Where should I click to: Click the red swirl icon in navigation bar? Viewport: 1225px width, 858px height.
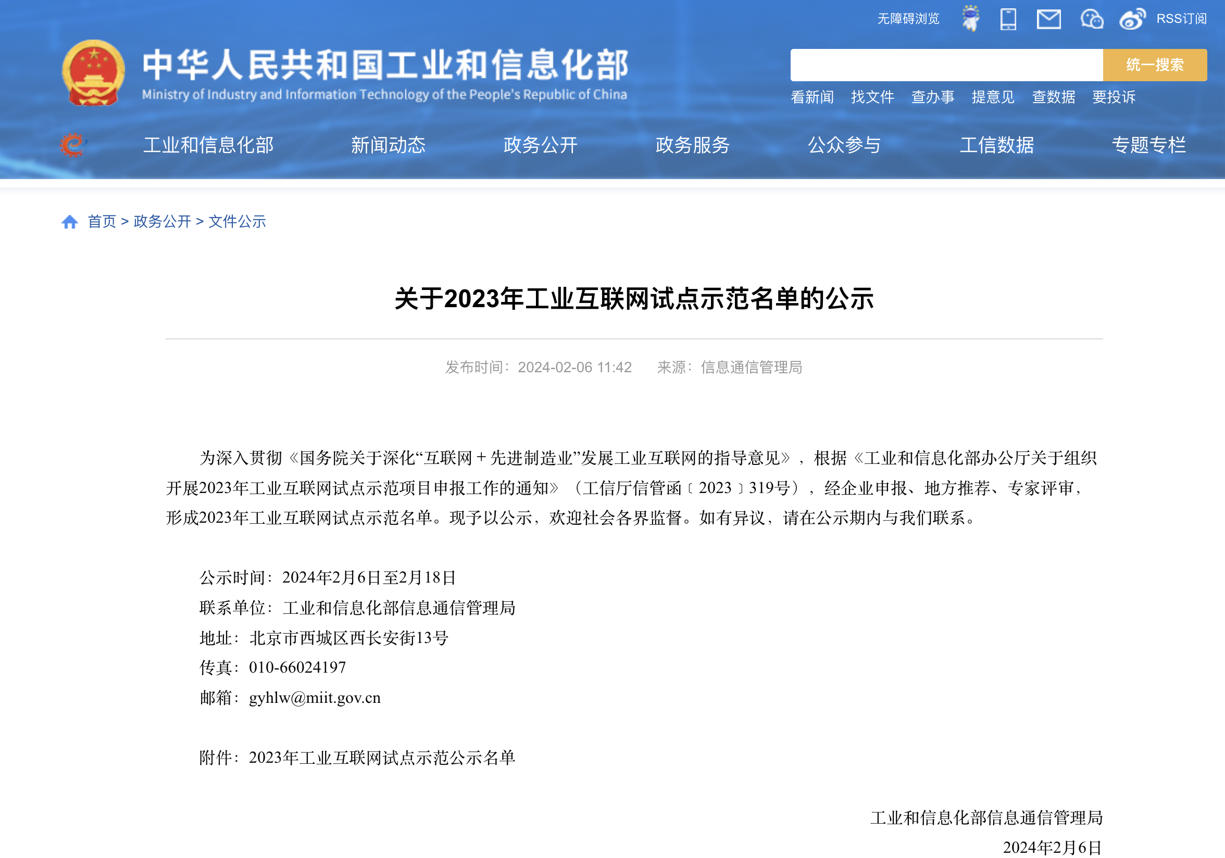(72, 145)
